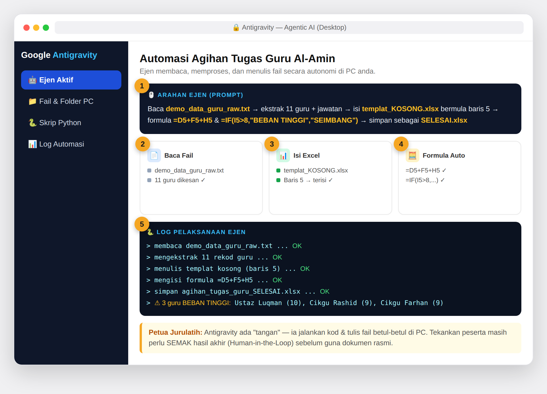Click the robot icon beside Ejen Aktif
This screenshot has width=547, height=394.
point(32,80)
